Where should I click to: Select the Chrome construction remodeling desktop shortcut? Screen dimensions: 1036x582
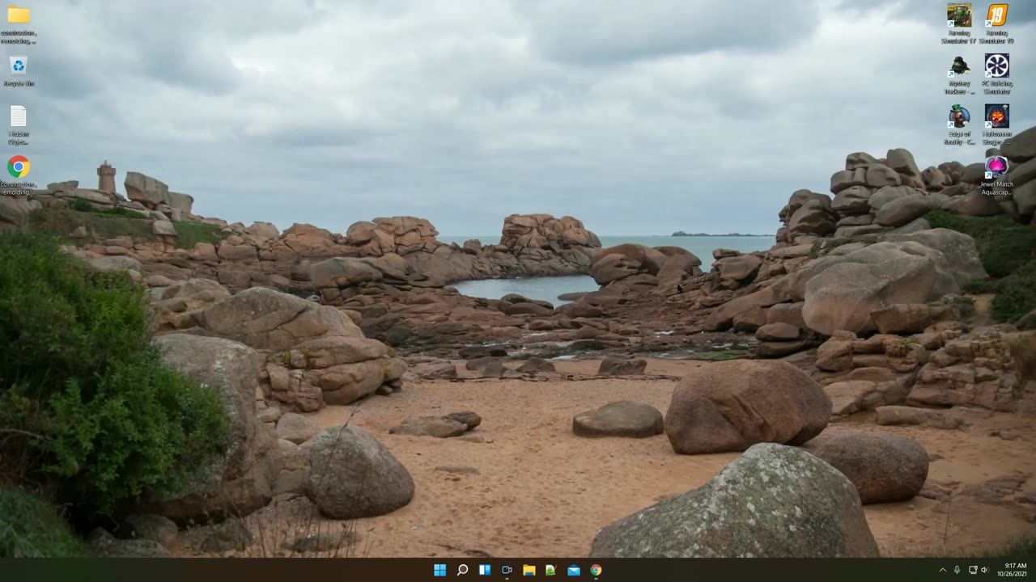click(19, 175)
